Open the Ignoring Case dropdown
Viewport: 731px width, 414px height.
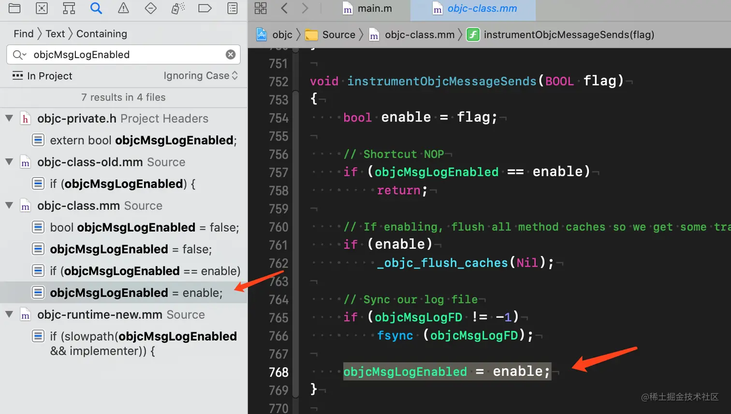pyautogui.click(x=201, y=76)
